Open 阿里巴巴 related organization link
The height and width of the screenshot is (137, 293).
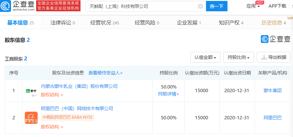click(x=272, y=118)
